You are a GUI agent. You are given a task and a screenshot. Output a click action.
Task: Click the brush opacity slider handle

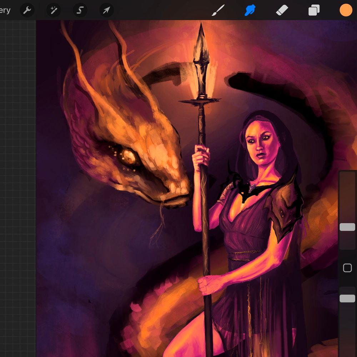coord(347,298)
